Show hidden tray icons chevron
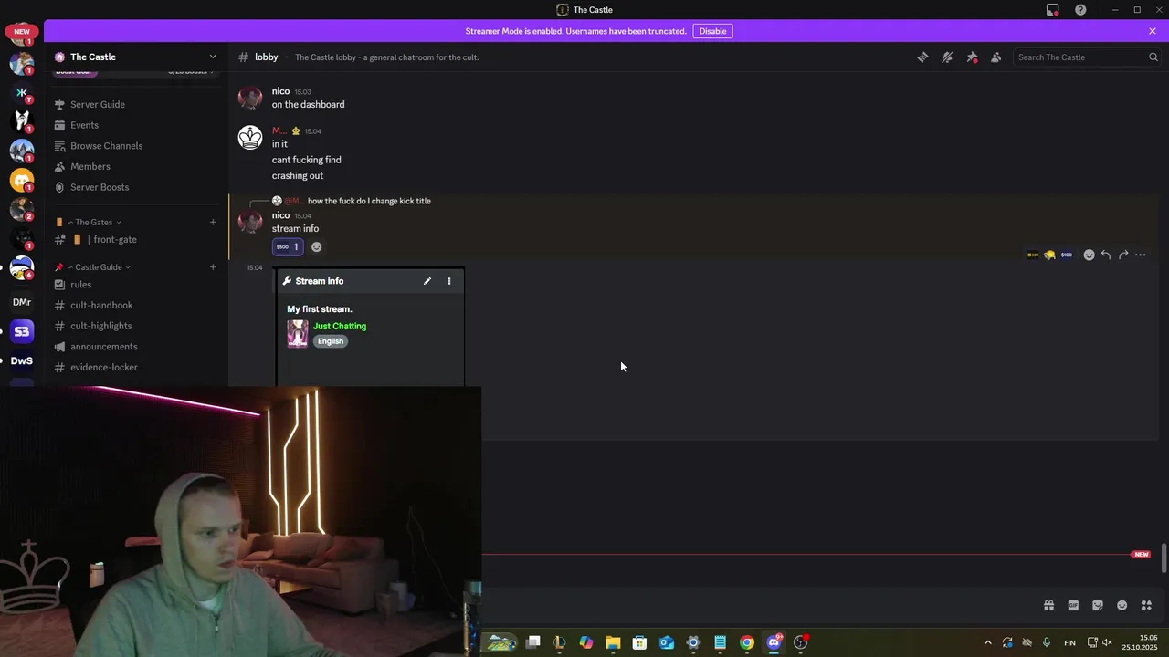1169x657 pixels. pos(987,642)
